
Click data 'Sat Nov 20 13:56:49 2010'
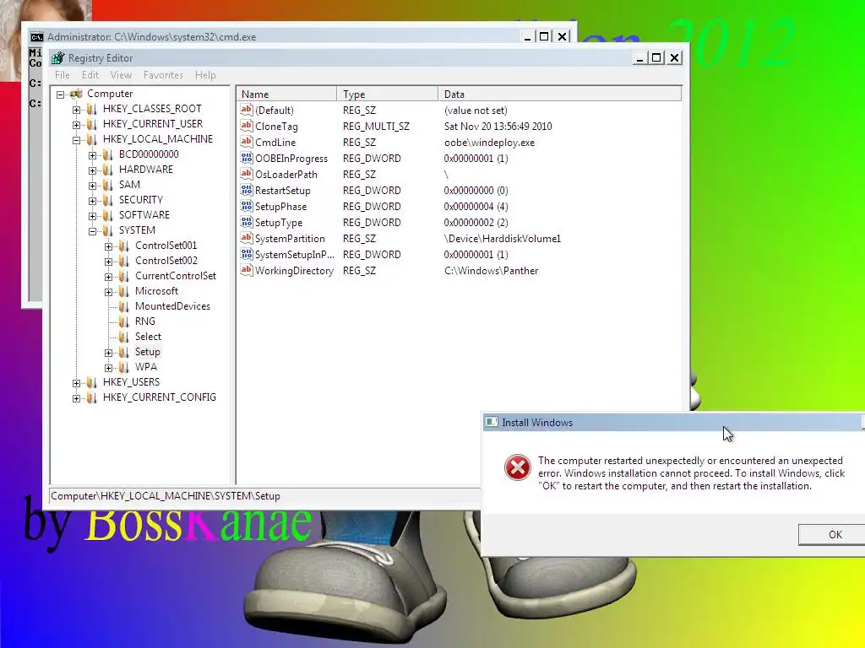pyautogui.click(x=498, y=127)
